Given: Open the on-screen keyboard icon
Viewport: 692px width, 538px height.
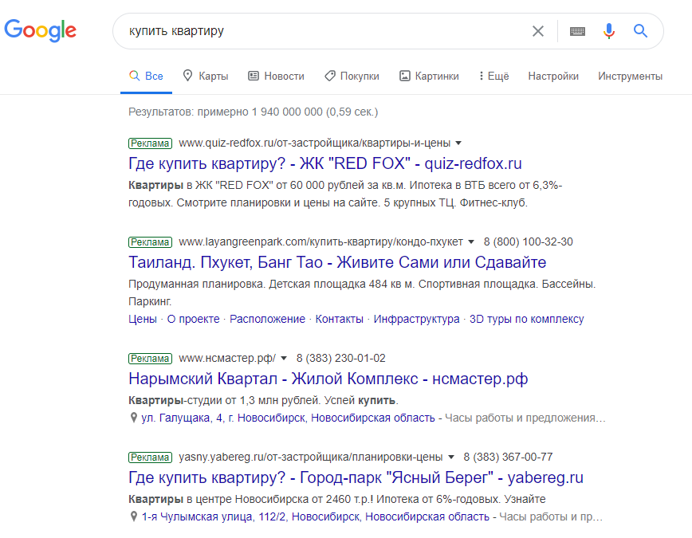Looking at the screenshot, I should tap(577, 31).
